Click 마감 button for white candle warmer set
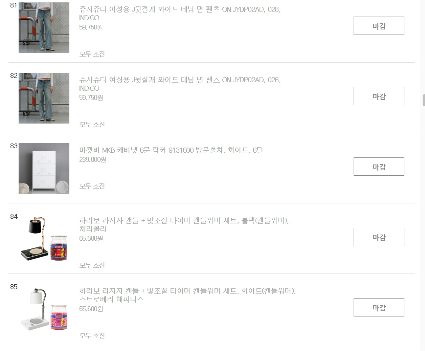 pyautogui.click(x=379, y=307)
